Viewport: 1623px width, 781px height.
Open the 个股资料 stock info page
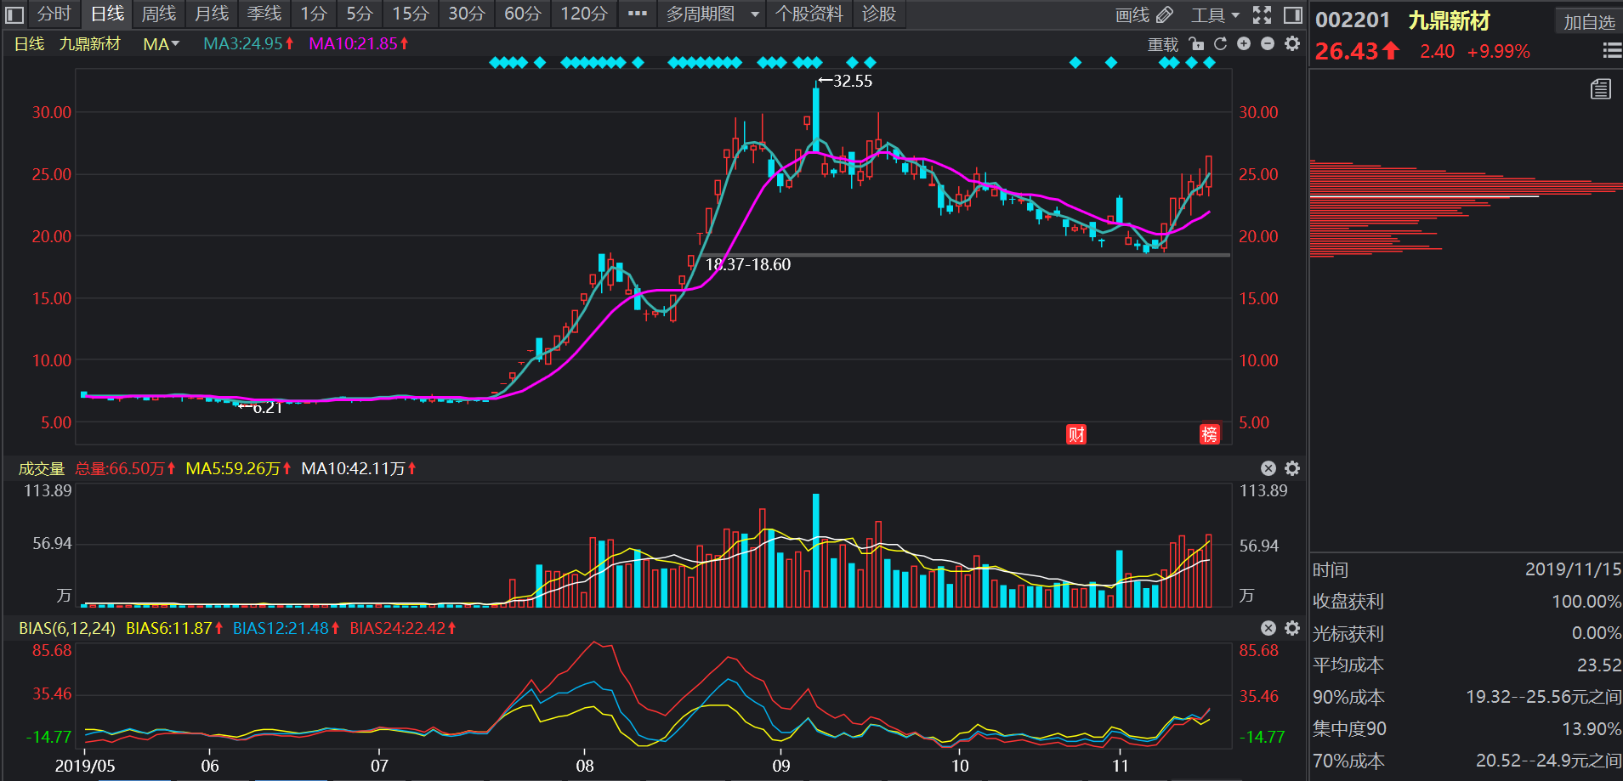[809, 14]
